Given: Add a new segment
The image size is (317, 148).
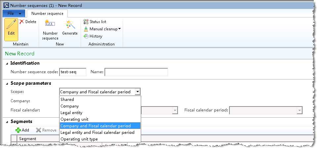Looking at the screenshot, I should (x=22, y=130).
